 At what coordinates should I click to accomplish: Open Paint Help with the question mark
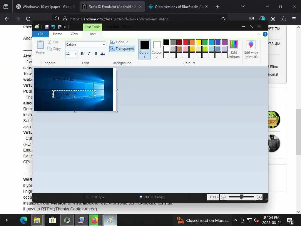265,34
